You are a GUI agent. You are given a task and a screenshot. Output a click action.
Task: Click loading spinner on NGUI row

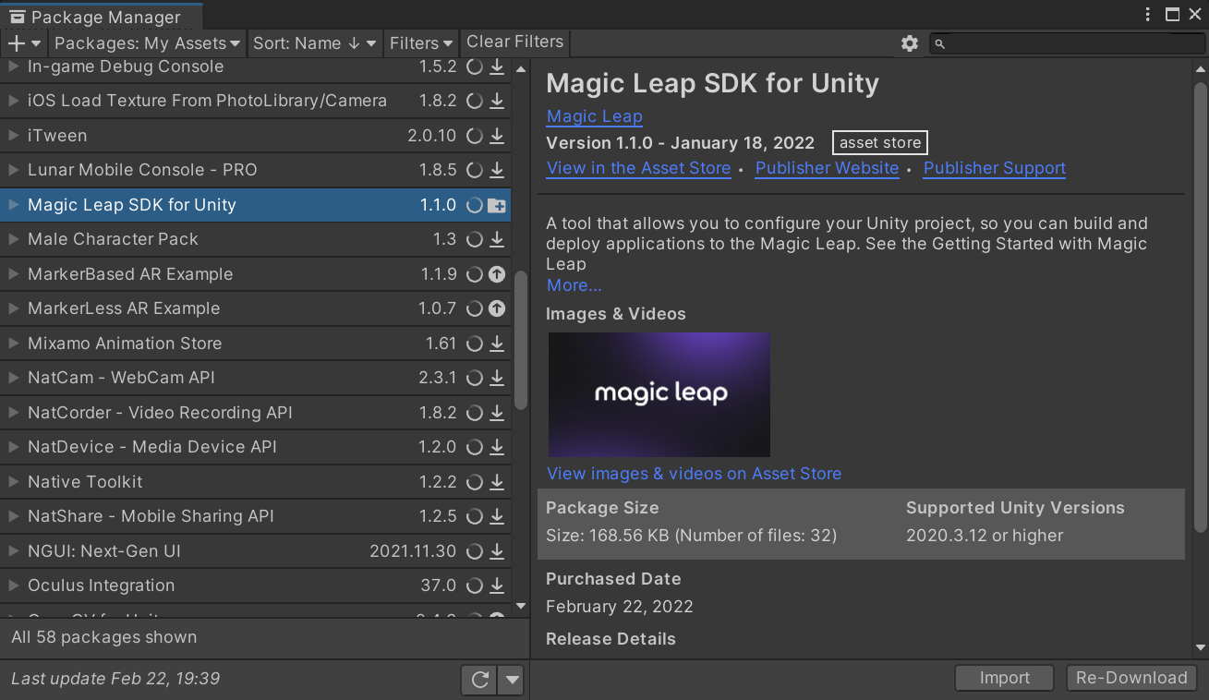(x=474, y=551)
